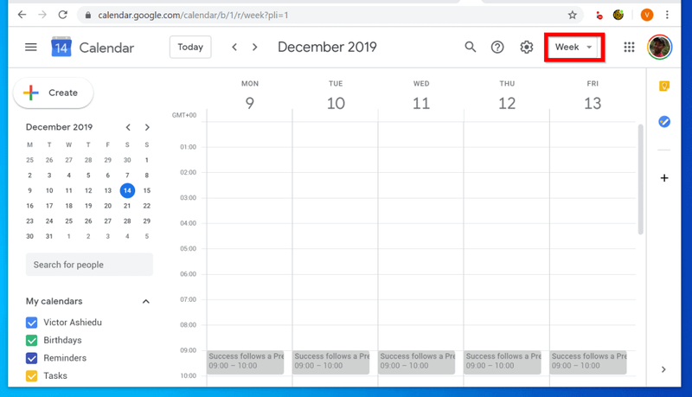The image size is (692, 397).
Task: Click the December 2019 main title
Action: [327, 47]
